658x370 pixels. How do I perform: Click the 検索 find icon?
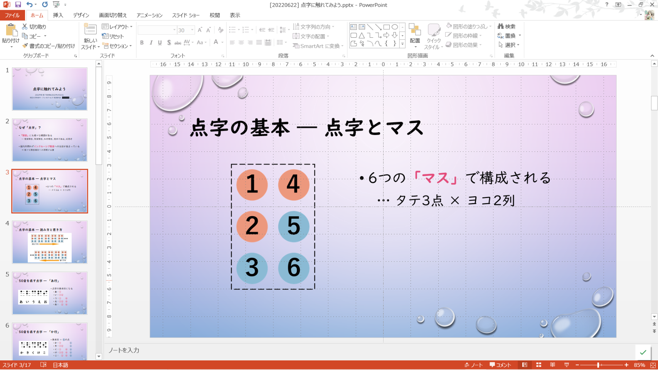click(x=506, y=26)
